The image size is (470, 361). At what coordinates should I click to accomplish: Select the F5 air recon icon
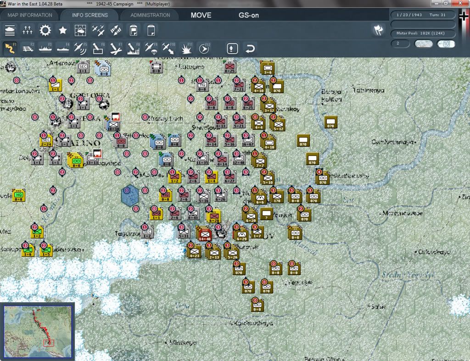(80, 48)
